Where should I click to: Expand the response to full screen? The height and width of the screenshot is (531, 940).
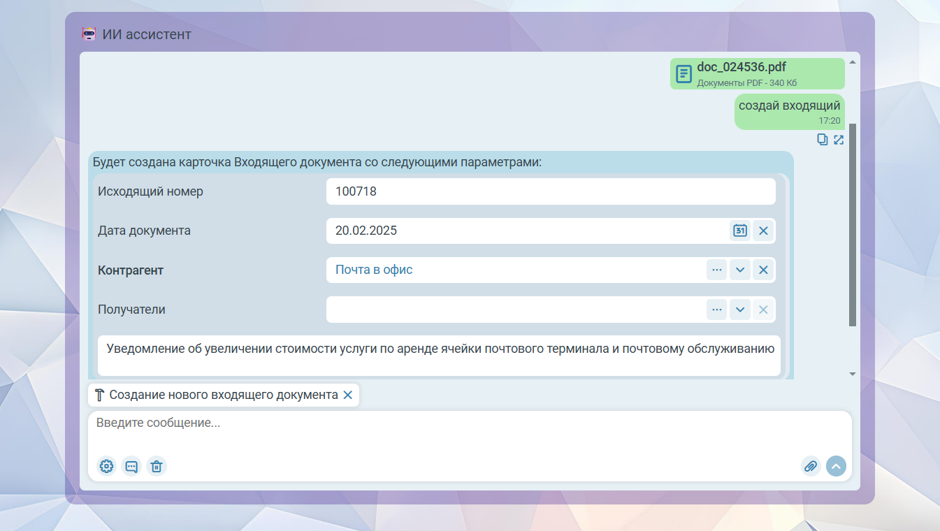(839, 140)
